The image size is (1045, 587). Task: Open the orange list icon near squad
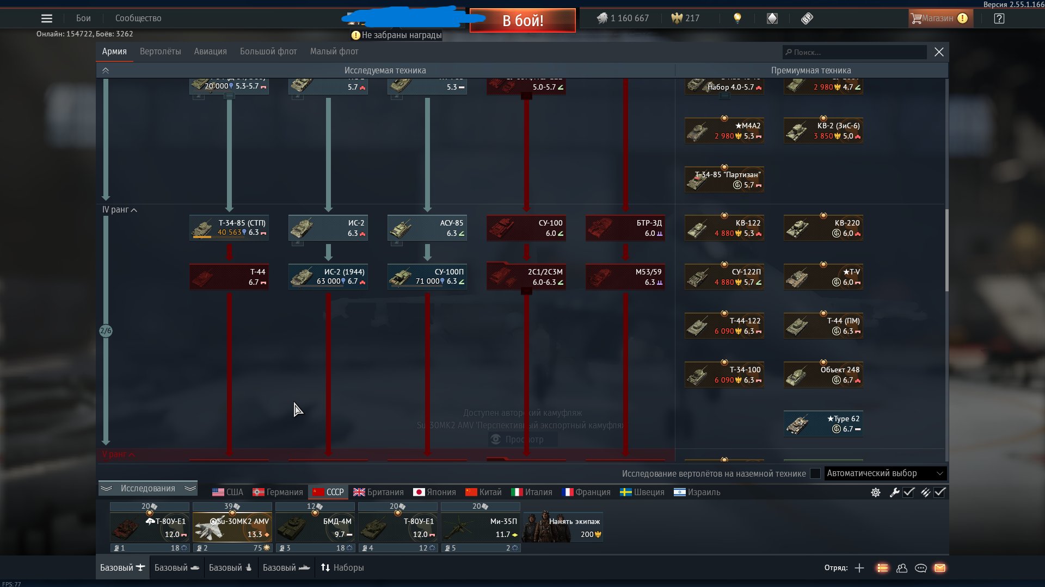[882, 568]
